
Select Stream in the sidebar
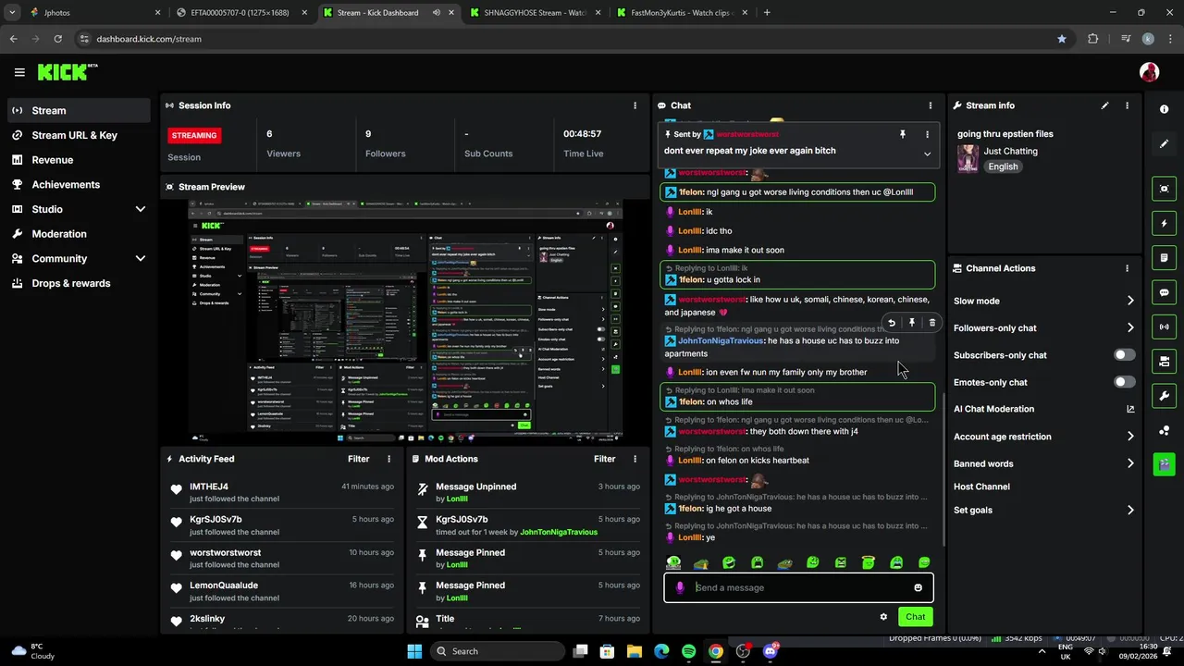(x=79, y=110)
